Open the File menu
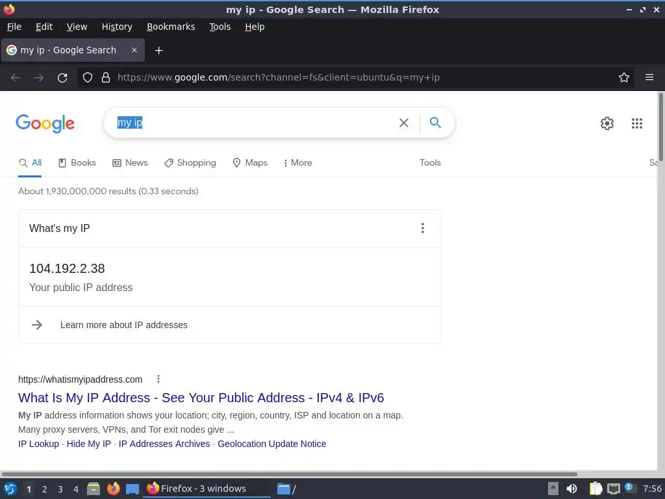This screenshot has height=499, width=665. (14, 27)
